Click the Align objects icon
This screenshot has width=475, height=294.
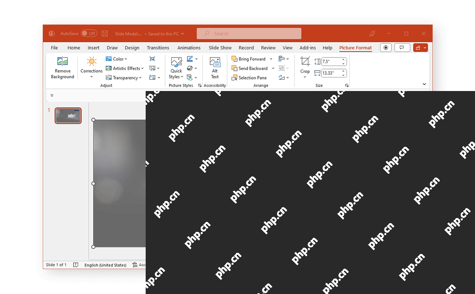282,59
